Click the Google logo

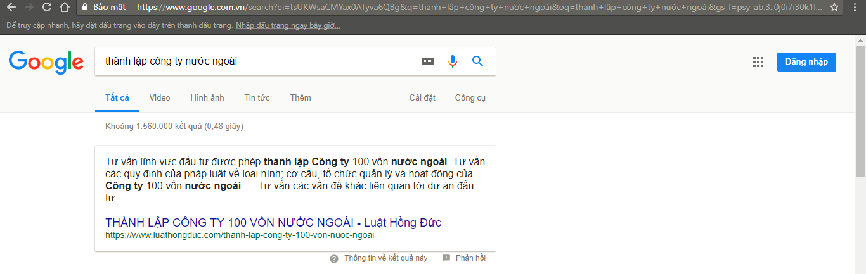pyautogui.click(x=46, y=62)
